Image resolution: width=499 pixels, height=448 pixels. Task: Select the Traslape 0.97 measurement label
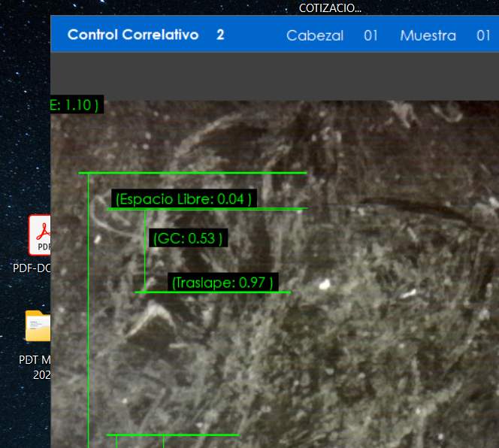click(223, 283)
